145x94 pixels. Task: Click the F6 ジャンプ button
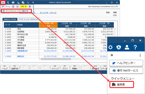(55, 68)
